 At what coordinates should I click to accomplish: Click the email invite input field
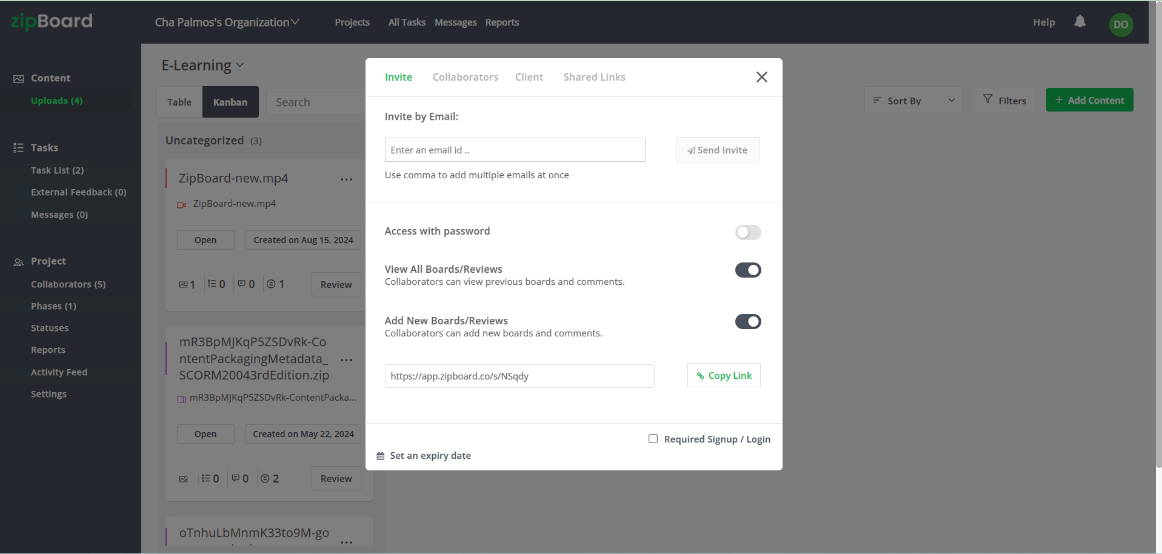[x=514, y=150]
